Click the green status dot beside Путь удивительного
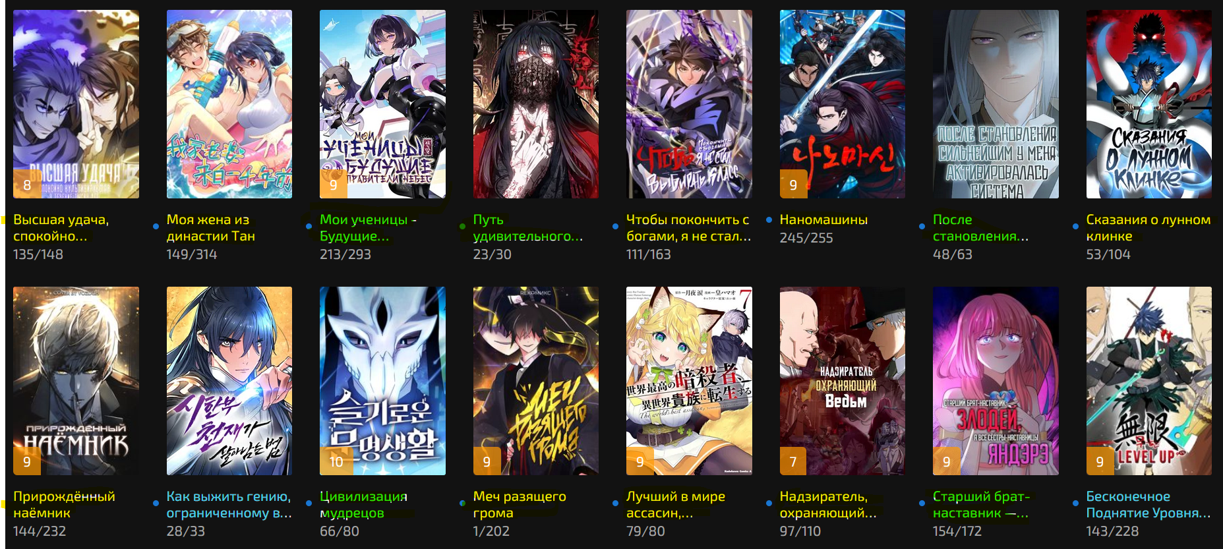 pos(462,226)
